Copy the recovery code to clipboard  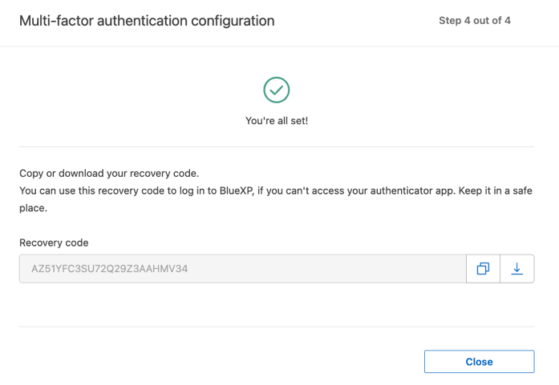click(483, 269)
